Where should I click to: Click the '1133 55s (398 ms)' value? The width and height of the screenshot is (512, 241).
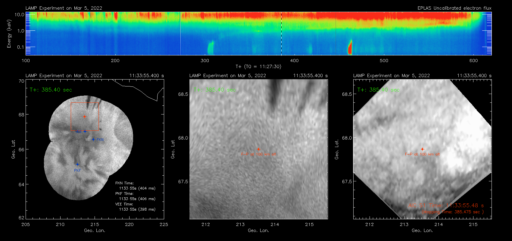coord(137,209)
